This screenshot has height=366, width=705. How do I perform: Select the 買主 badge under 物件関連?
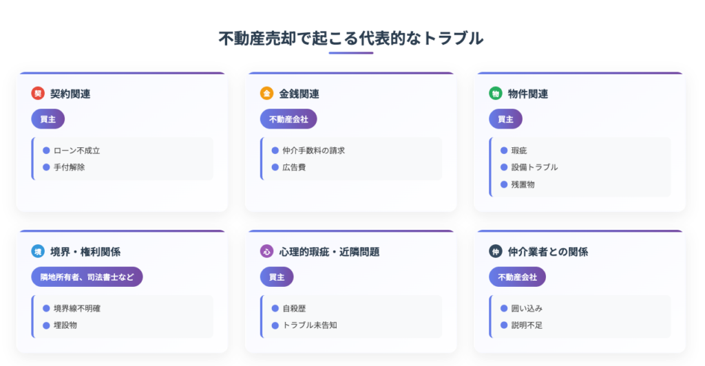tap(505, 119)
